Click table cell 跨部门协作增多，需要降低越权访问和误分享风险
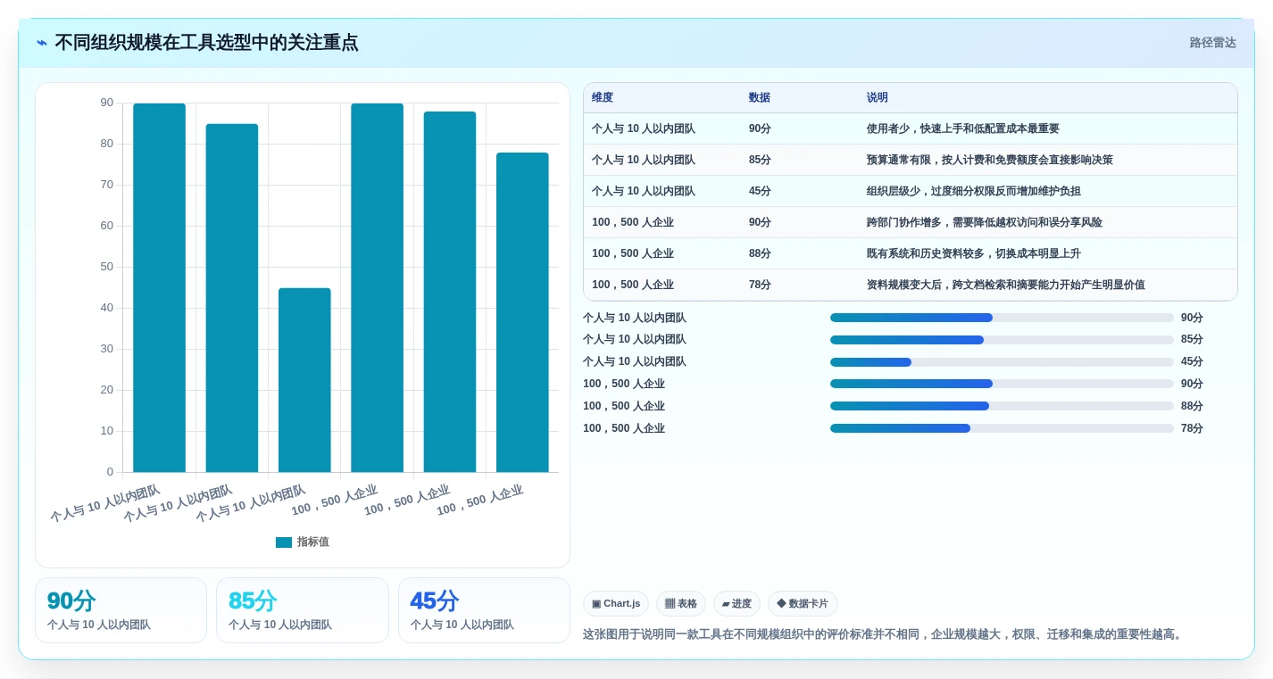 pos(985,222)
